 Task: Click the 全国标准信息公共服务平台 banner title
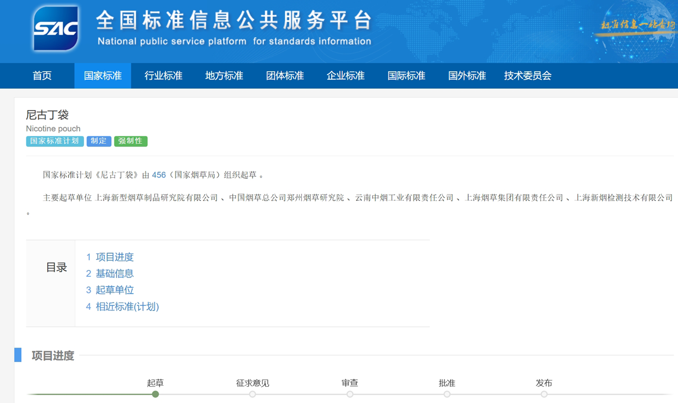click(x=234, y=21)
